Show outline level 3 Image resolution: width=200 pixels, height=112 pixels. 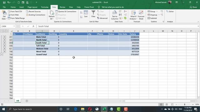tap(7, 31)
